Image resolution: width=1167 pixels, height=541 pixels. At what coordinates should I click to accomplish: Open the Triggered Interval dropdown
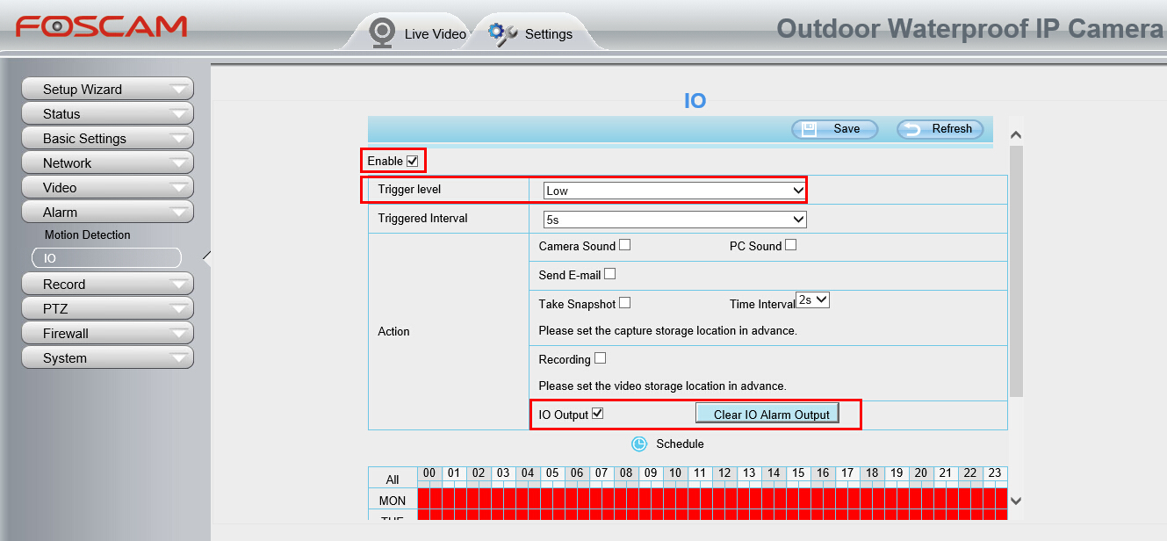coord(674,220)
